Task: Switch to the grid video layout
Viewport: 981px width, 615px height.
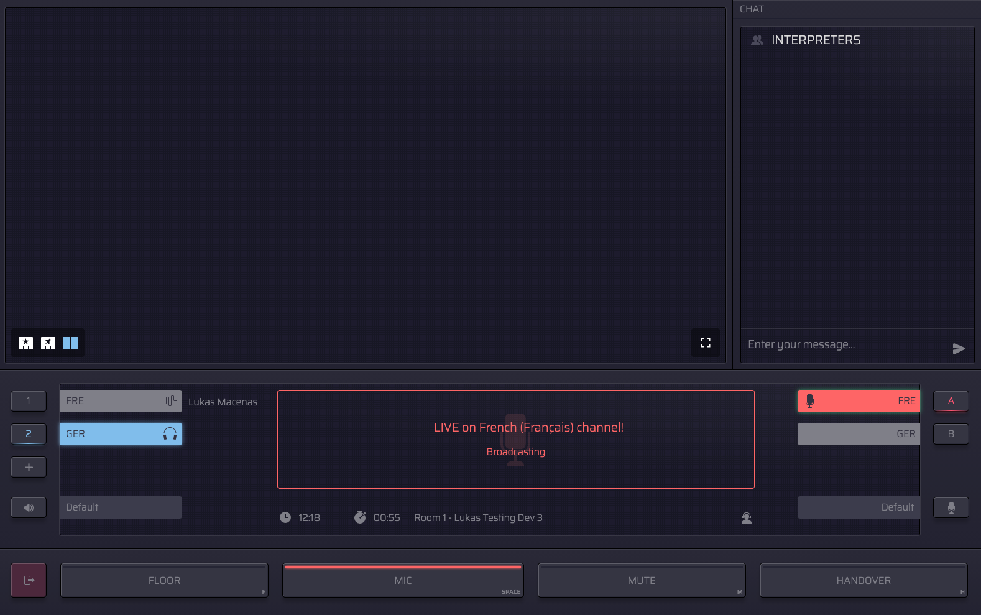Action: tap(70, 343)
